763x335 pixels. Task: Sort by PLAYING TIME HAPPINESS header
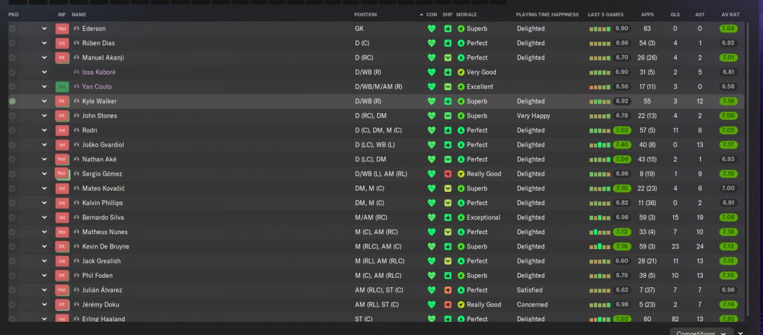coord(547,14)
